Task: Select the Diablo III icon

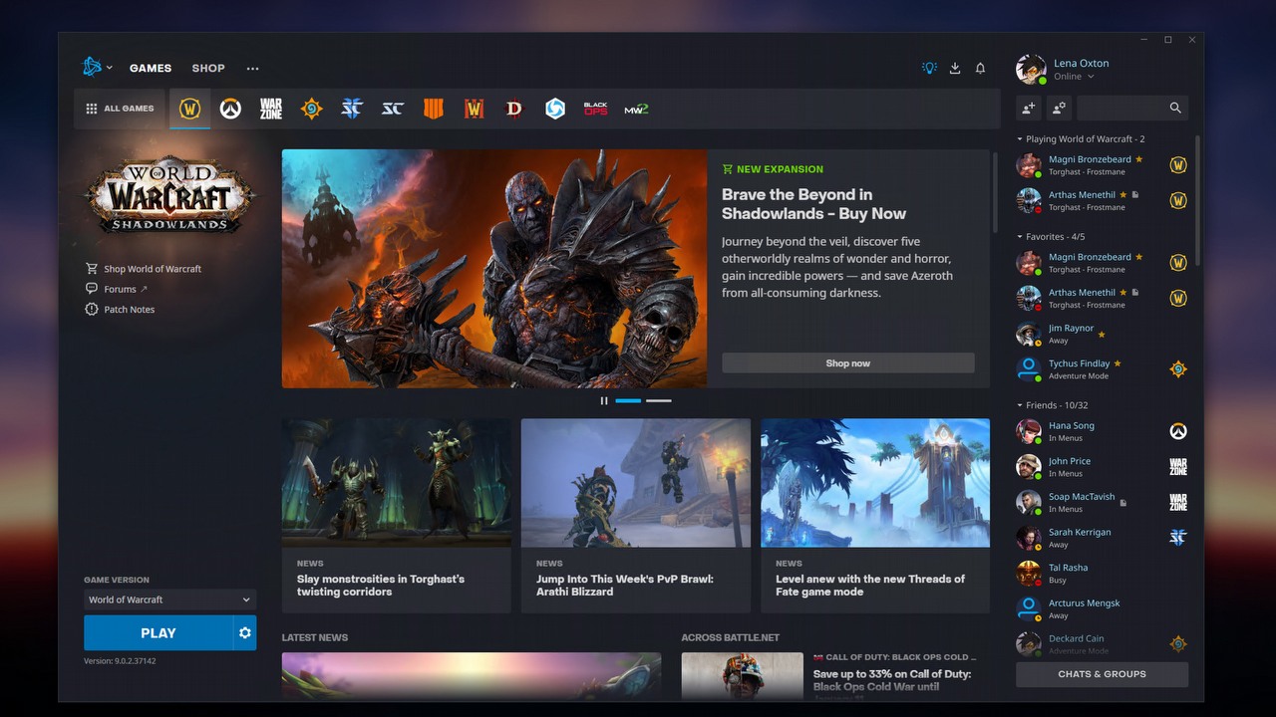Action: (x=514, y=109)
